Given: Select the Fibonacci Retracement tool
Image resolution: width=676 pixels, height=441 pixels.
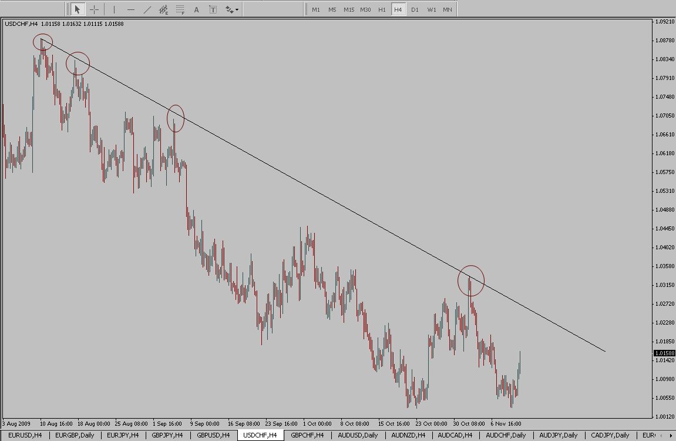Looking at the screenshot, I should [180, 9].
